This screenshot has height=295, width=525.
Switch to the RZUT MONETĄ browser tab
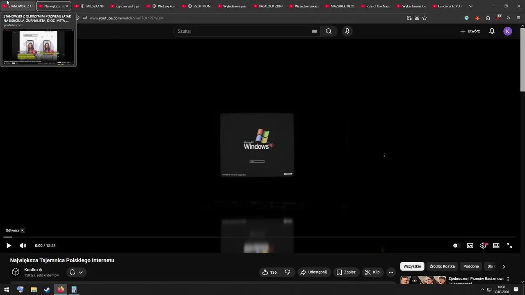coord(197,6)
